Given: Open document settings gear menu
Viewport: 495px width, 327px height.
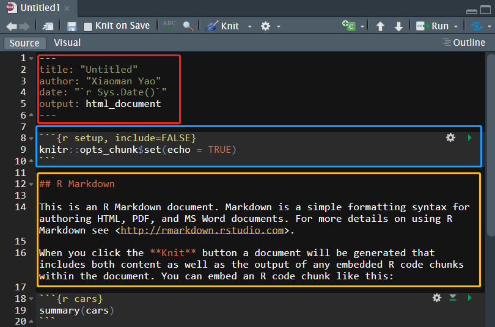Looking at the screenshot, I should pyautogui.click(x=265, y=26).
